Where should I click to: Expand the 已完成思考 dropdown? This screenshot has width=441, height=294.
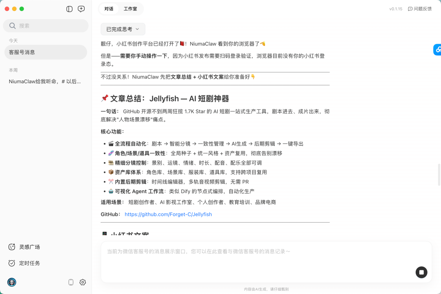click(123, 29)
